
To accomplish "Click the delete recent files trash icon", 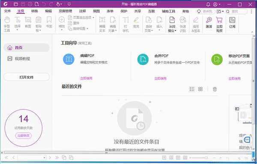I will tap(215, 89).
